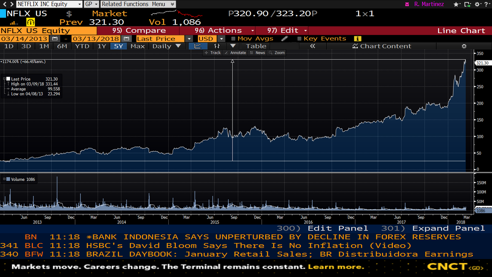Toggle the Volume legend square
Viewport: 492px width, 277px height.
(8, 179)
